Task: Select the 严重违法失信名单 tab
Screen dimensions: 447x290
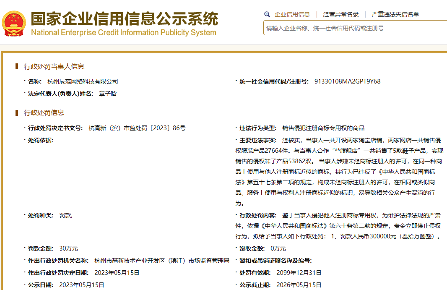Action: point(395,14)
